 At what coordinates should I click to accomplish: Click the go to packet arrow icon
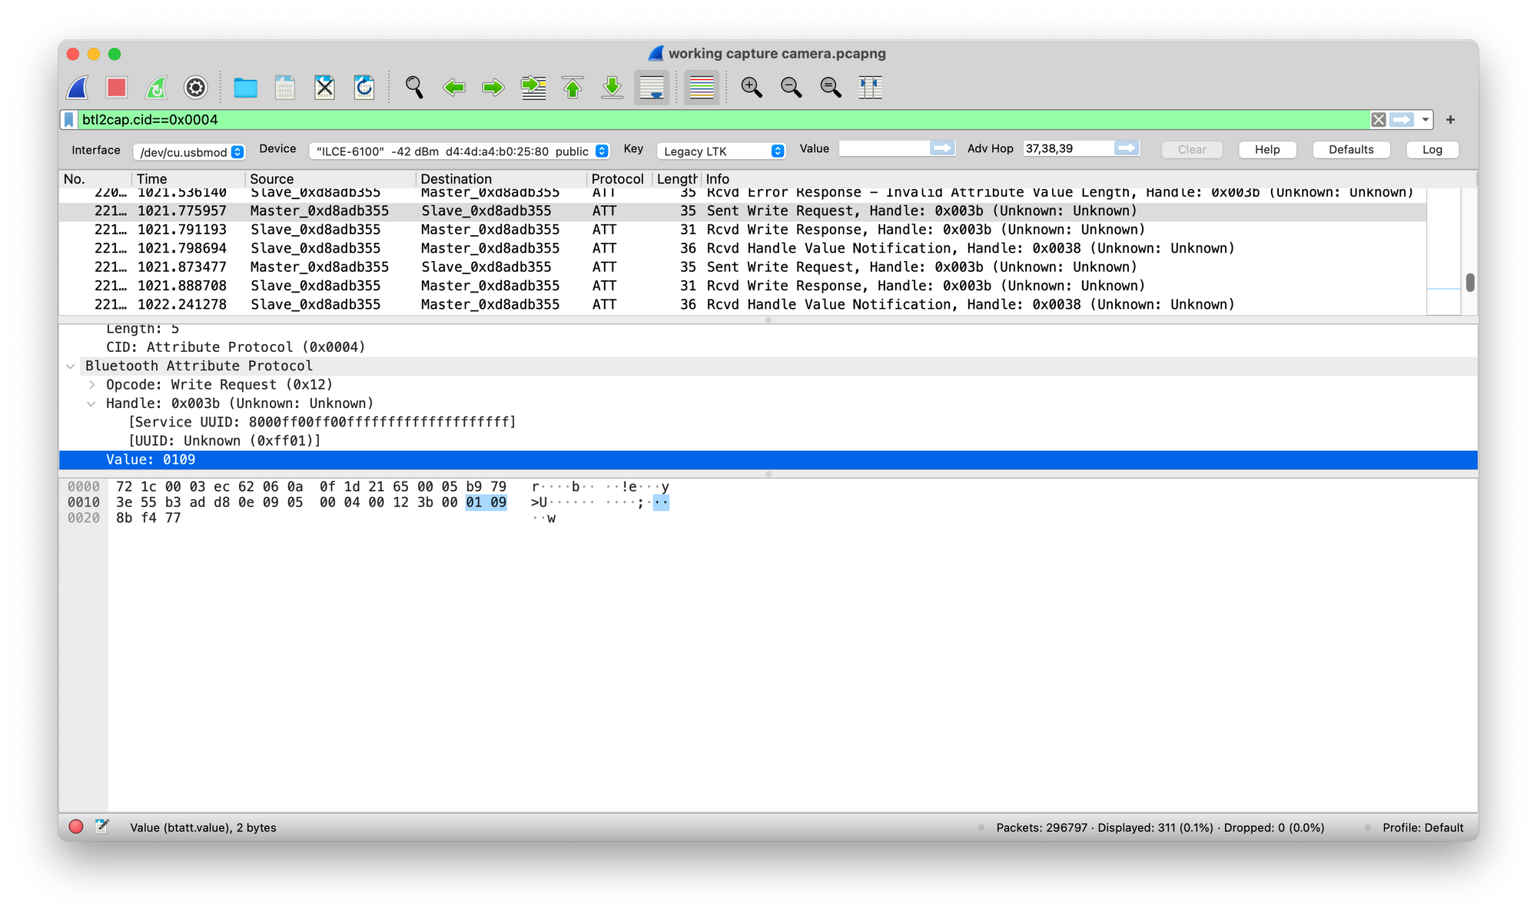tap(536, 86)
